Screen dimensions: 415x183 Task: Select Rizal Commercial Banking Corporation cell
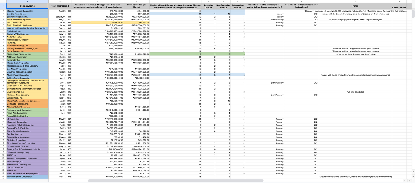pyautogui.click(x=27, y=173)
